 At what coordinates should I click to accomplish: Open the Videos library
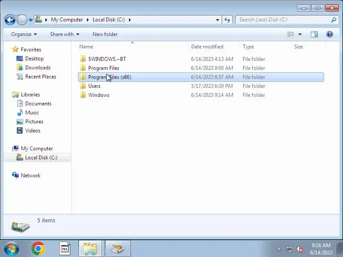(x=33, y=131)
